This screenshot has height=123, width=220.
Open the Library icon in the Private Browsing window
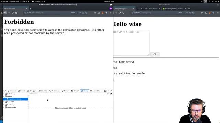[95, 13]
